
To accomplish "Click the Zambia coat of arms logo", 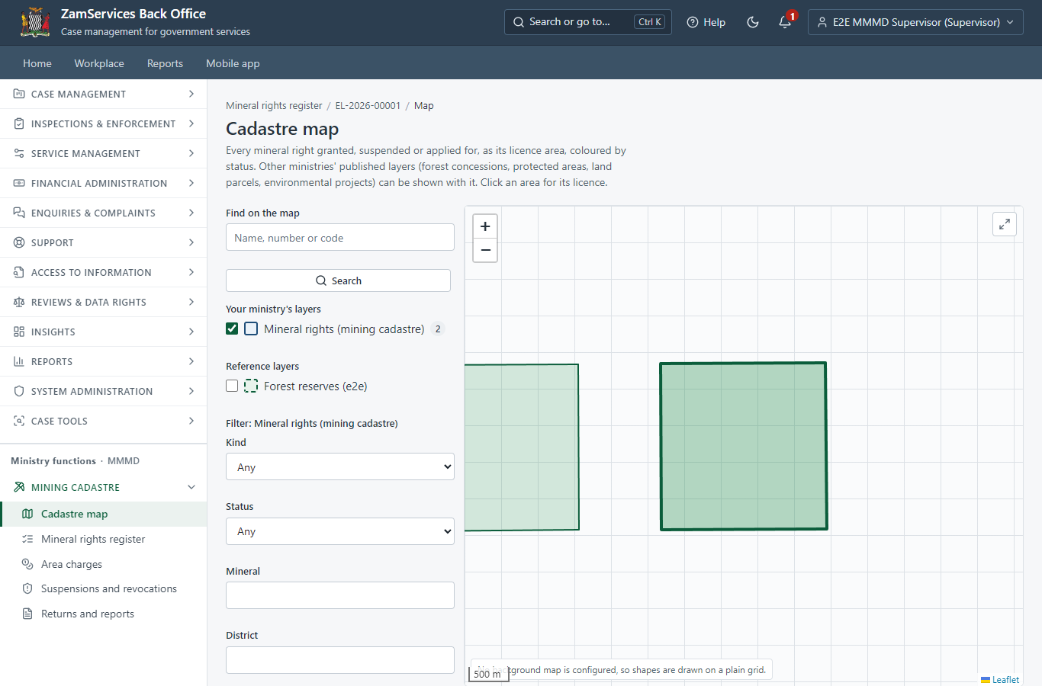I will [35, 22].
